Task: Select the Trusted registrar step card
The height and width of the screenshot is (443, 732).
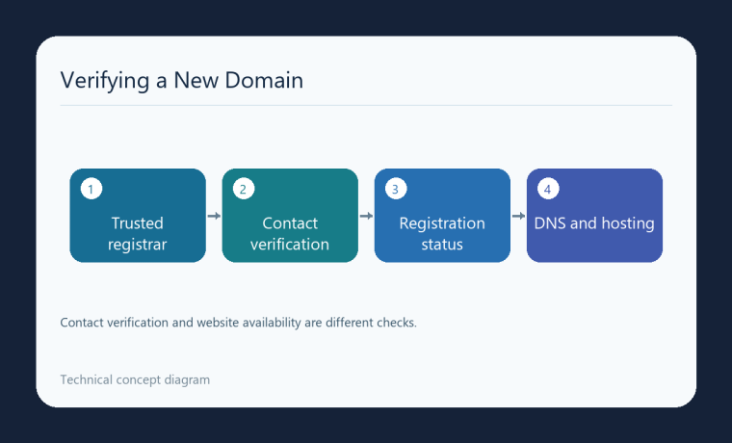Action: [138, 216]
